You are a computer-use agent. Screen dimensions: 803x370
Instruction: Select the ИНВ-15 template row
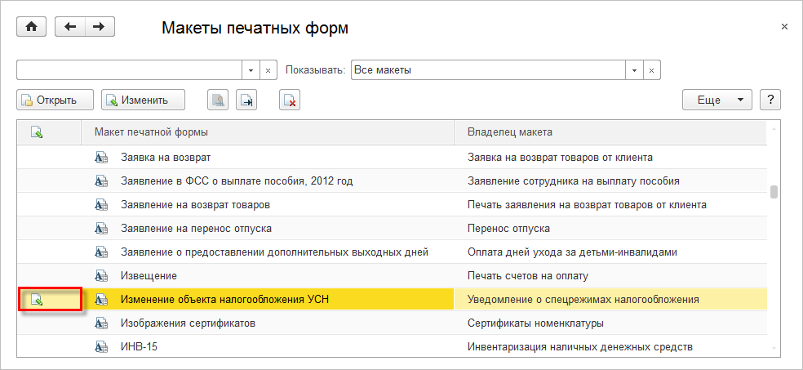point(393,347)
